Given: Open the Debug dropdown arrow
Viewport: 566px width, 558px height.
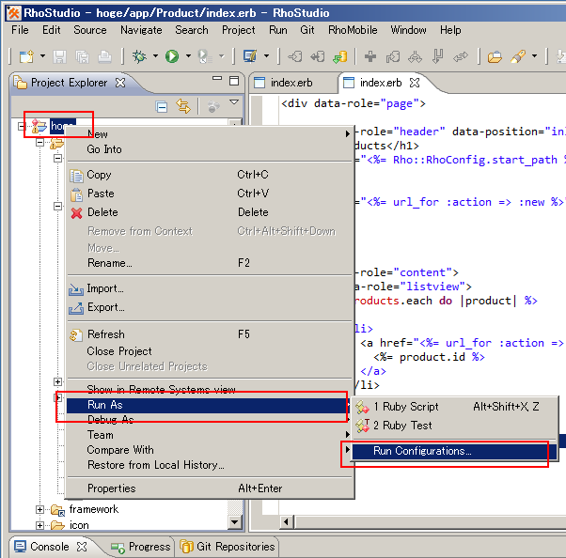Looking at the screenshot, I should [155, 56].
